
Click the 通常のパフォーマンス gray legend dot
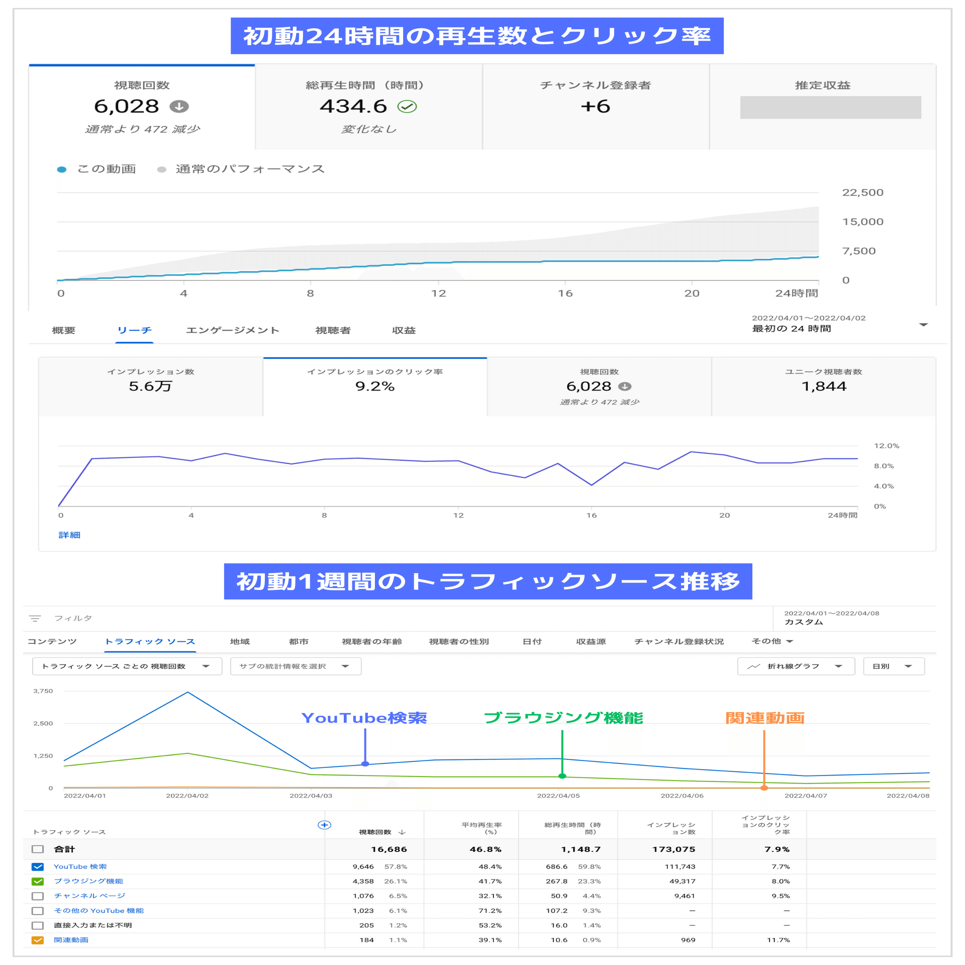[x=161, y=169]
